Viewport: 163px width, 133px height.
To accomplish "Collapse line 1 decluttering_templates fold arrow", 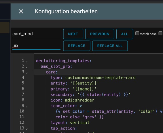I will (x=26, y=61).
